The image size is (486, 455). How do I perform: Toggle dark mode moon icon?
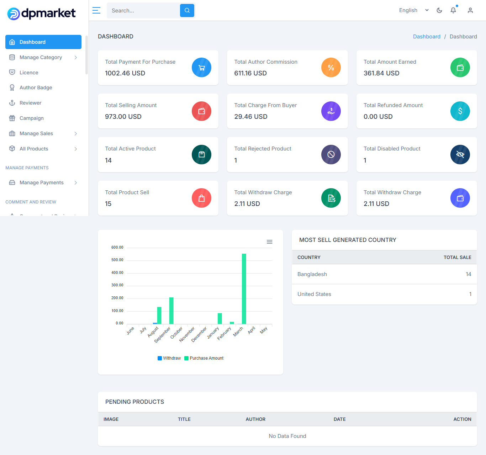[x=439, y=10]
